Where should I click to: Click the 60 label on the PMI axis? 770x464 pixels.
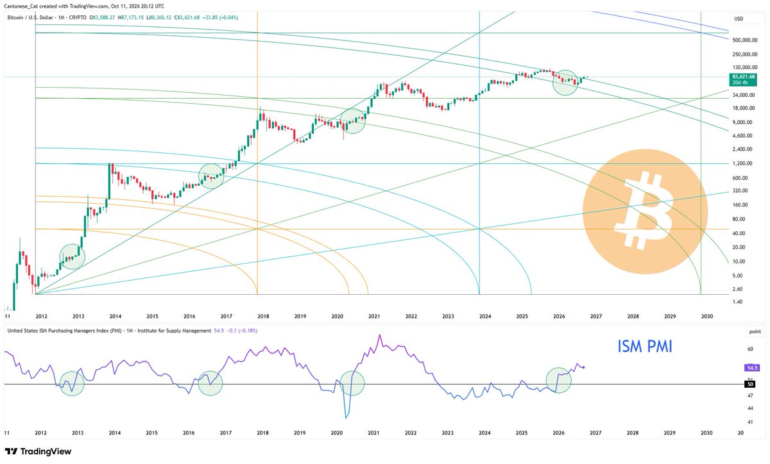(750, 350)
